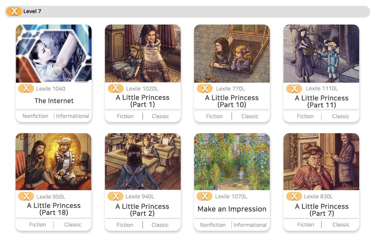Click Informational tag on The Internet card
Screen dimensions: 375x243
72,116
